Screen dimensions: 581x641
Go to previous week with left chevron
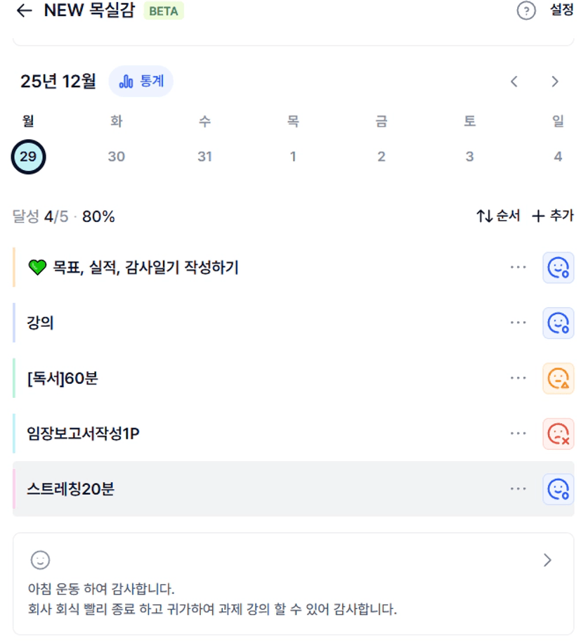[x=514, y=82]
